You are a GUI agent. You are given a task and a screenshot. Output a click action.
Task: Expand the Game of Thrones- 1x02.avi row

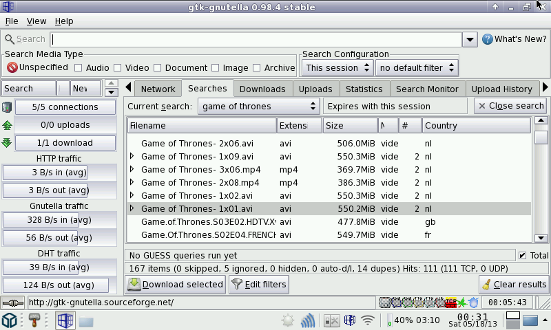pos(132,195)
